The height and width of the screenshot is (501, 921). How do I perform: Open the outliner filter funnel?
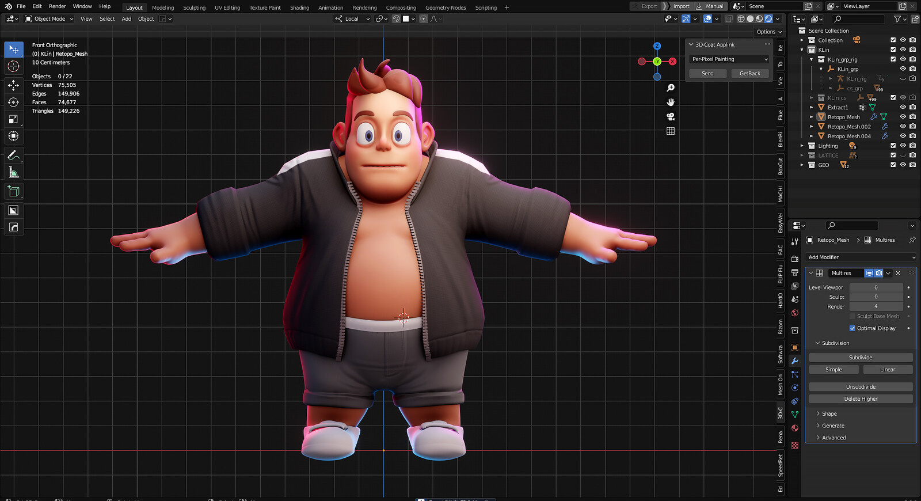click(x=897, y=19)
